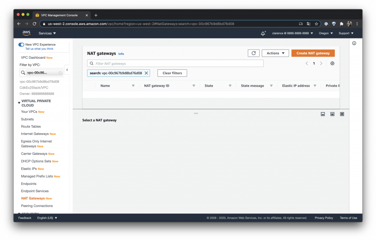Open table preferences gear icon
Viewport: 376px width, 240px height.
point(332,63)
